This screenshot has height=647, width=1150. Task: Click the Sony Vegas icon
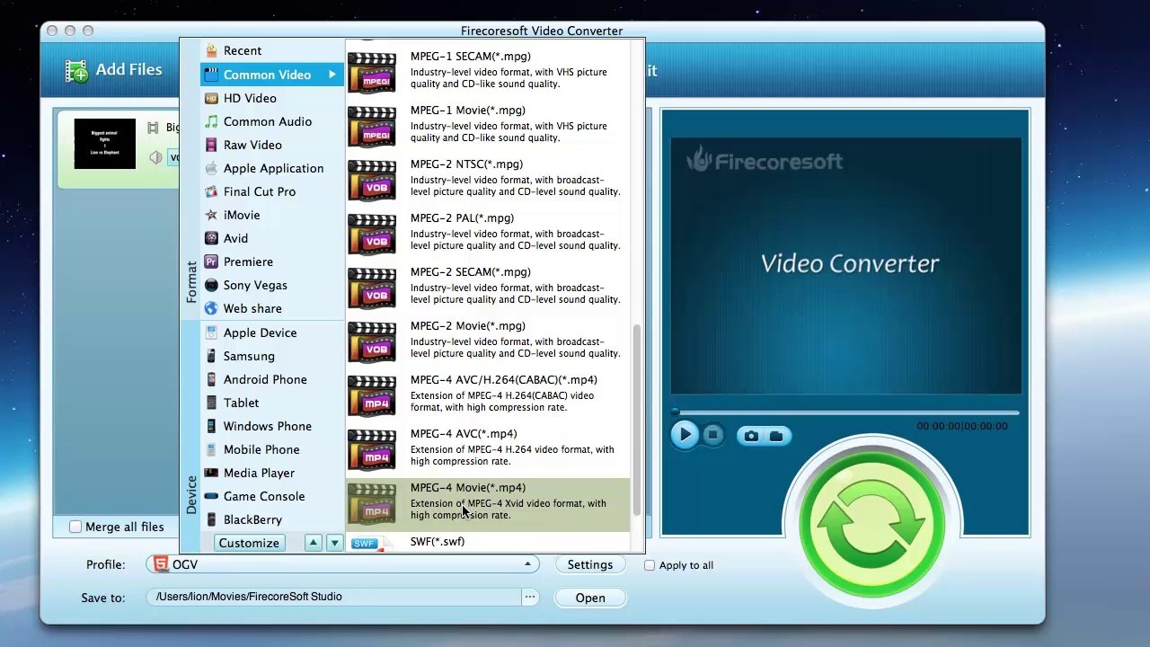211,285
